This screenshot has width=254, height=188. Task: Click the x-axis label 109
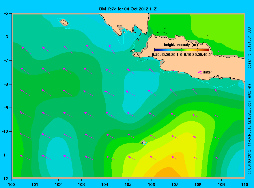221,185
